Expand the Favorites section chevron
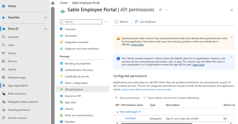This screenshot has height=124, width=238. (x=45, y=17)
